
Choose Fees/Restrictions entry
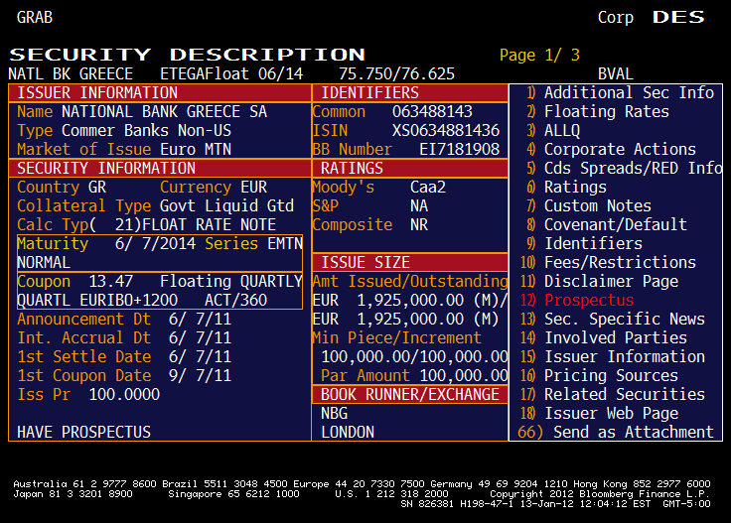point(608,263)
